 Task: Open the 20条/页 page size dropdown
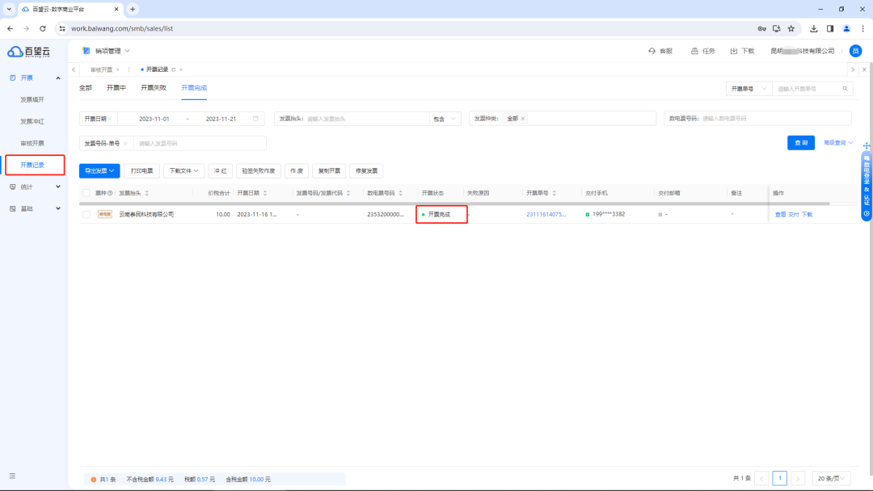click(831, 478)
